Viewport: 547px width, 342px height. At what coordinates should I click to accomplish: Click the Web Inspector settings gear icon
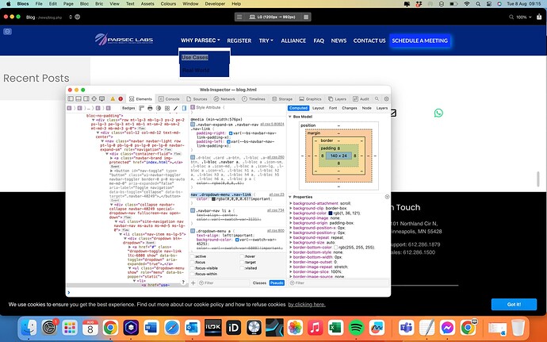pos(386,99)
